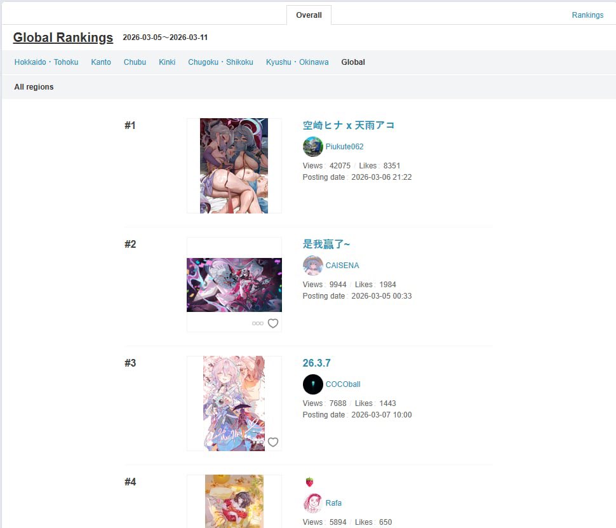Select the Hokkaido・Tohoku region
Screen dimensions: 616x528
[46, 62]
